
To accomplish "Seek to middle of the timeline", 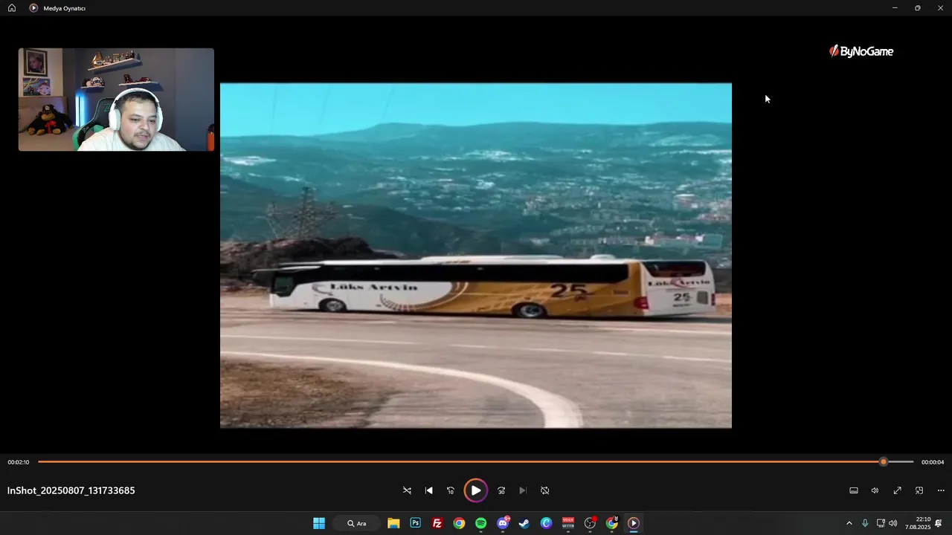I will (x=476, y=462).
